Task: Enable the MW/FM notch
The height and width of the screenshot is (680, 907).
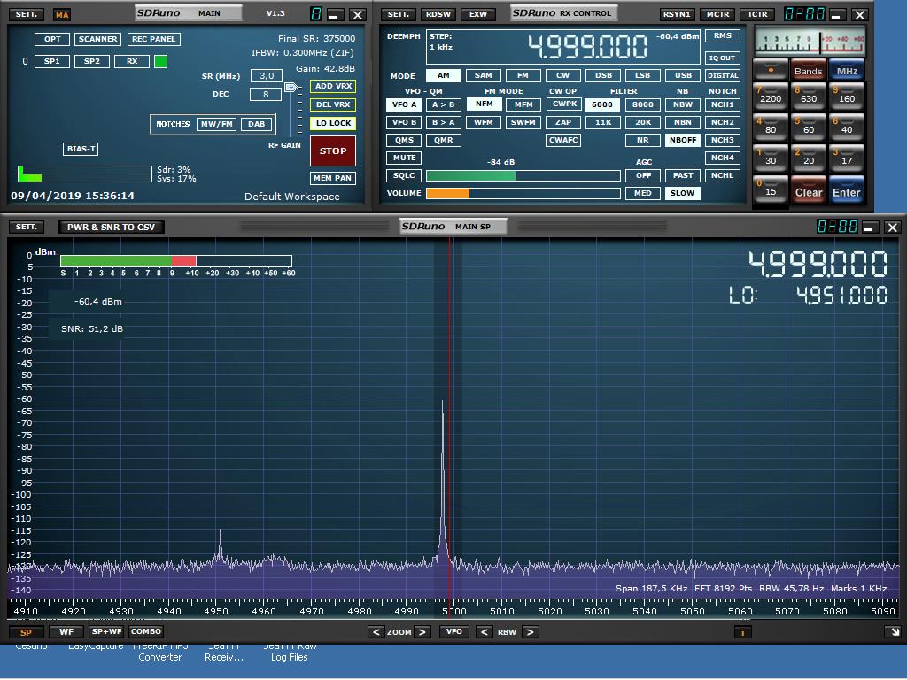Action: (x=216, y=124)
